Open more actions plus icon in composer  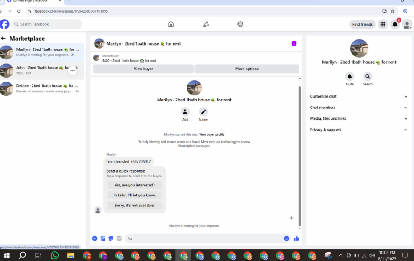click(x=95, y=238)
